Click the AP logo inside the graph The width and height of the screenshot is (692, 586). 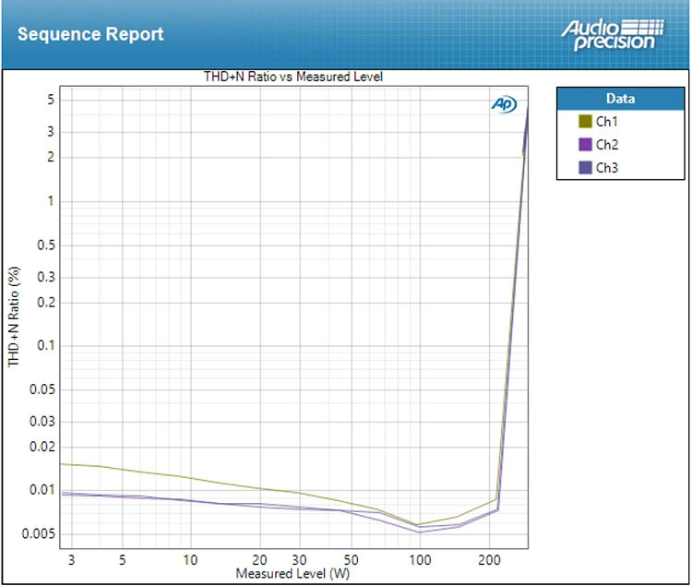pos(504,104)
